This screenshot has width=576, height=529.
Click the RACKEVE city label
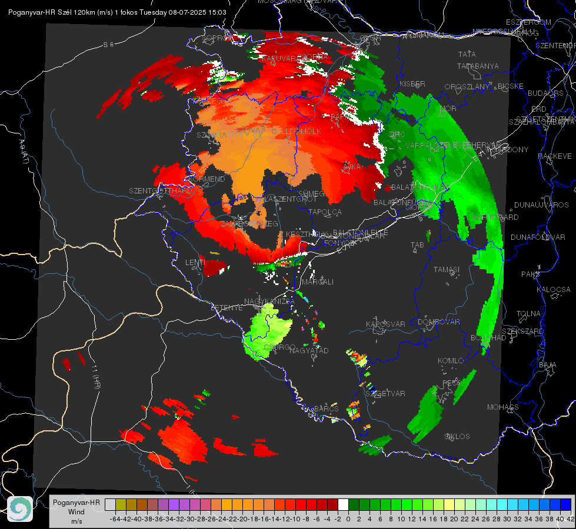click(555, 156)
